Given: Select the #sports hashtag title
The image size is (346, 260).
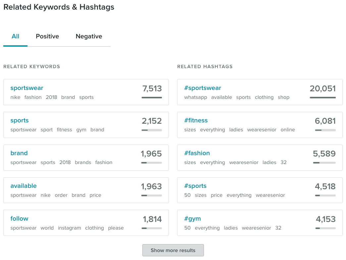Looking at the screenshot, I should 195,186.
